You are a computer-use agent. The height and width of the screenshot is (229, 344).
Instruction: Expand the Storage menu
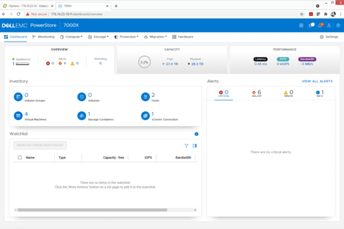pos(99,37)
